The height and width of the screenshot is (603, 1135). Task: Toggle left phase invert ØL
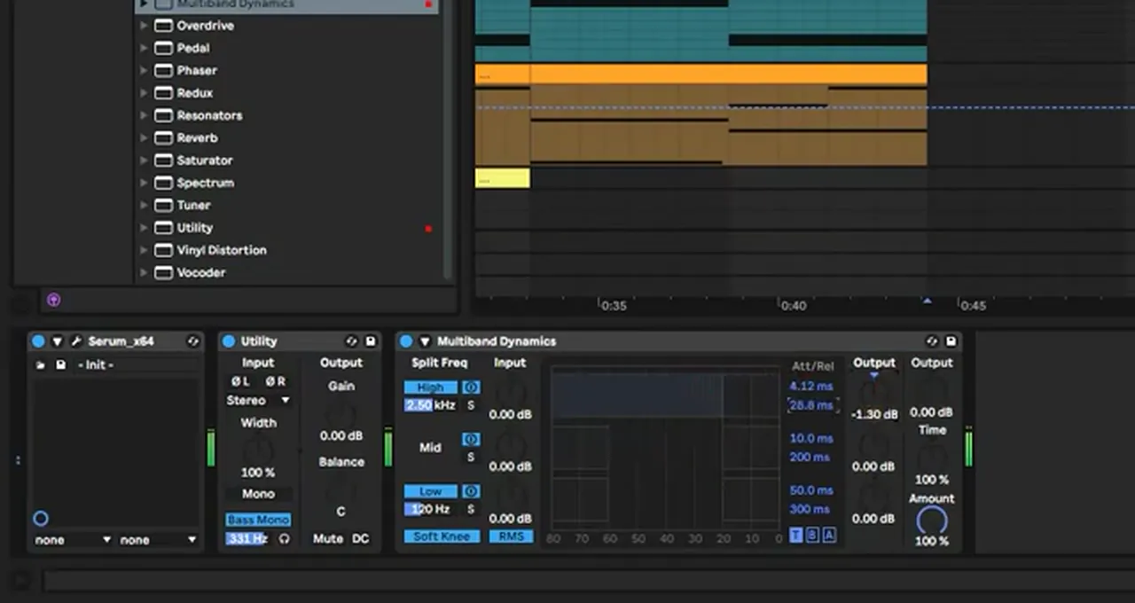[x=240, y=381]
